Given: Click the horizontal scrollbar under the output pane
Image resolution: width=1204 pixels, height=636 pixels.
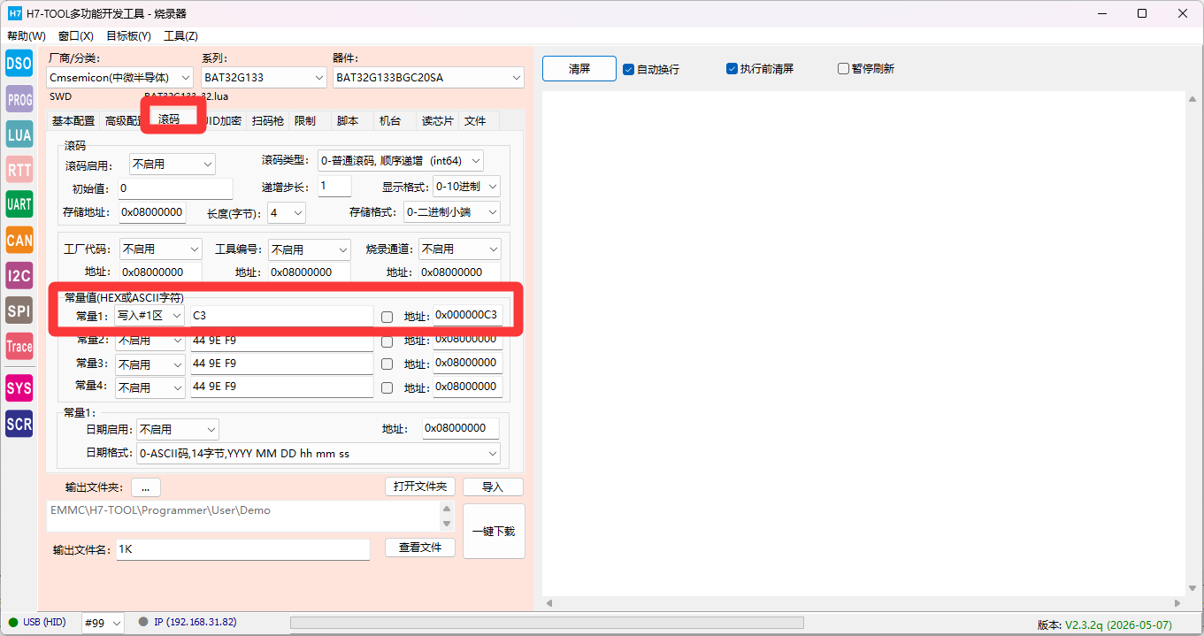Looking at the screenshot, I should (863, 603).
